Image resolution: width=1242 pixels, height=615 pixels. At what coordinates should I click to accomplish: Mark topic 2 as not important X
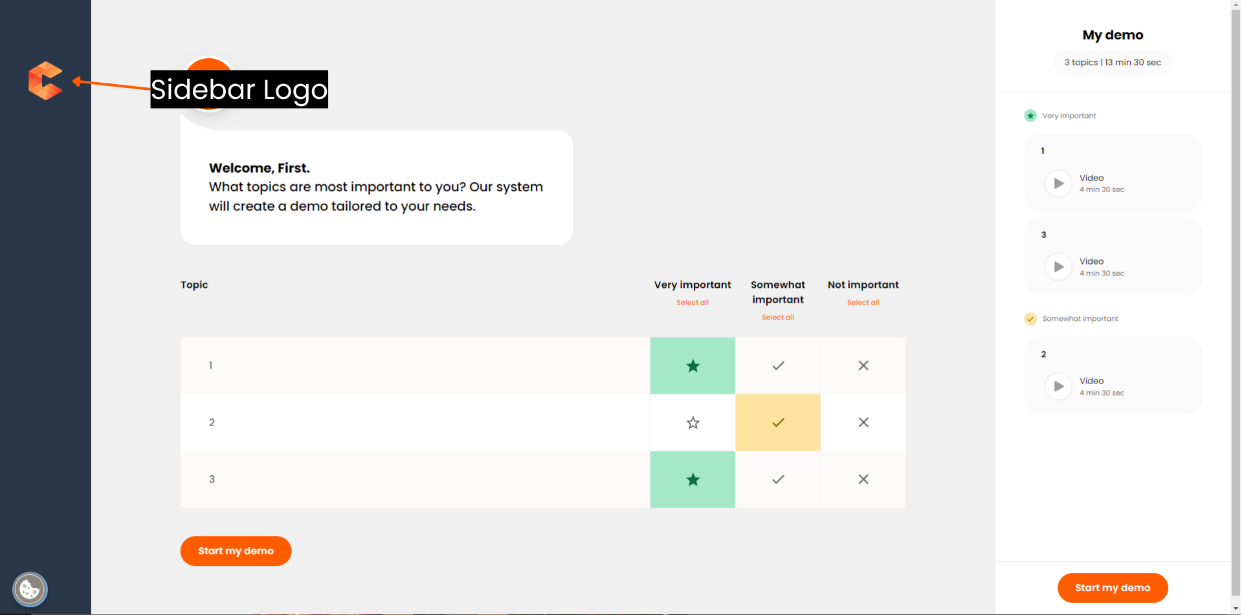(863, 423)
